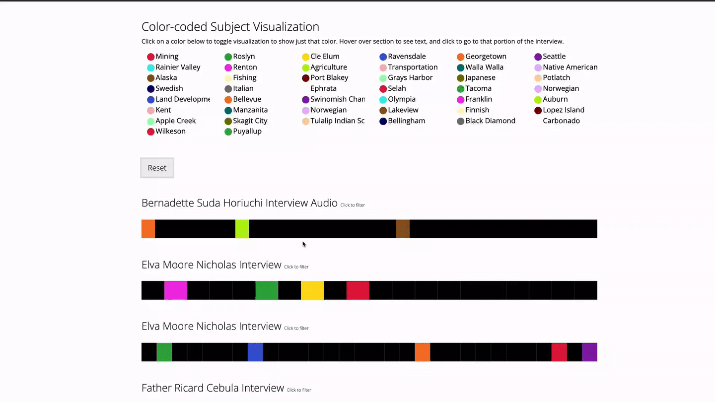Select the Rainier Valley cyan swatch
This screenshot has width=715, height=402.
point(151,67)
